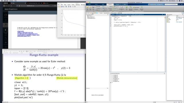Open the Run dropdown arrow under Run icon

coord(126,10)
